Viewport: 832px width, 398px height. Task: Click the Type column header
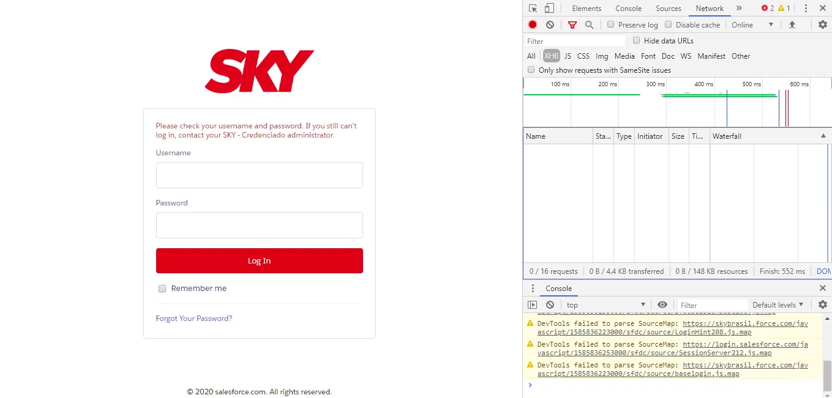point(624,136)
